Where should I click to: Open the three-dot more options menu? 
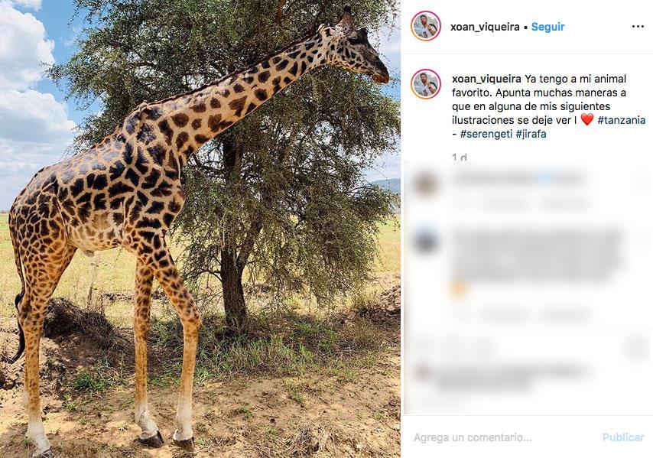[638, 27]
